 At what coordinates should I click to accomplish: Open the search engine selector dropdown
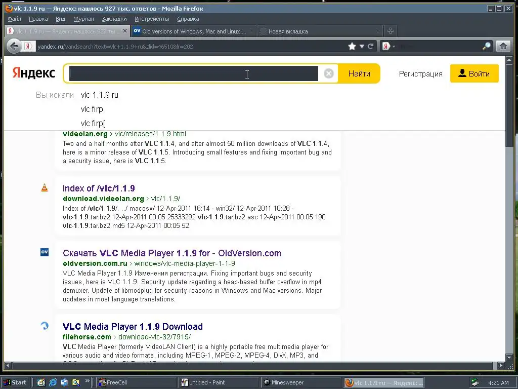tap(388, 46)
